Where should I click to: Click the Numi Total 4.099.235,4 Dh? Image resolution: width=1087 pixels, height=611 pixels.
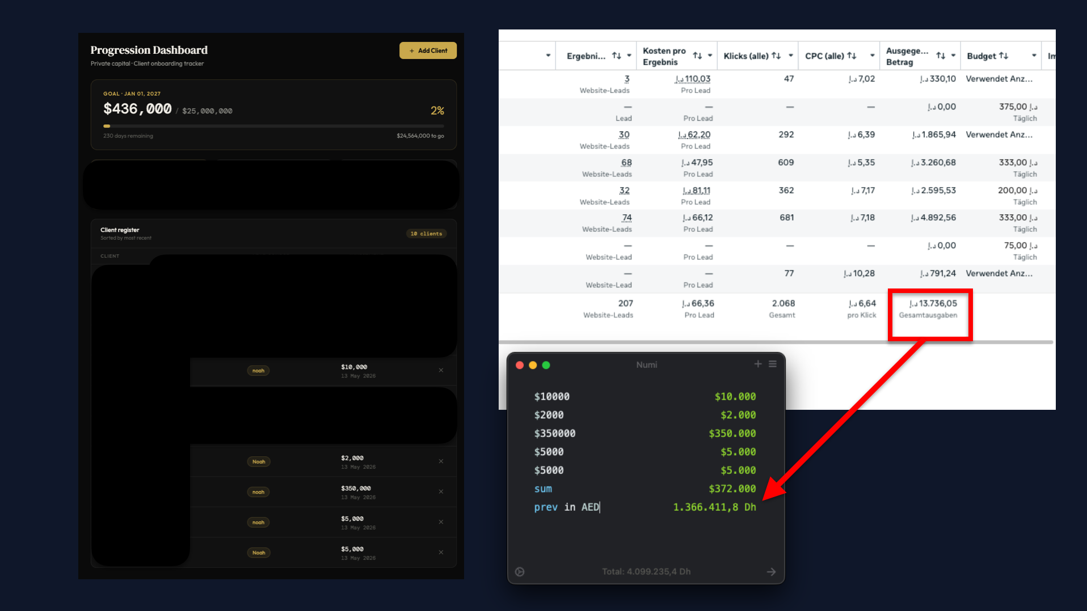[x=646, y=572]
